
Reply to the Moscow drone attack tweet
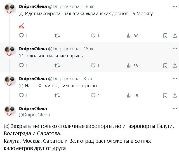[21, 36]
